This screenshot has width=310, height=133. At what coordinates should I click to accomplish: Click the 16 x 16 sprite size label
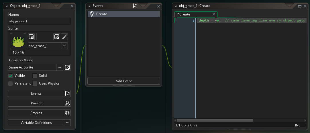click(18, 52)
